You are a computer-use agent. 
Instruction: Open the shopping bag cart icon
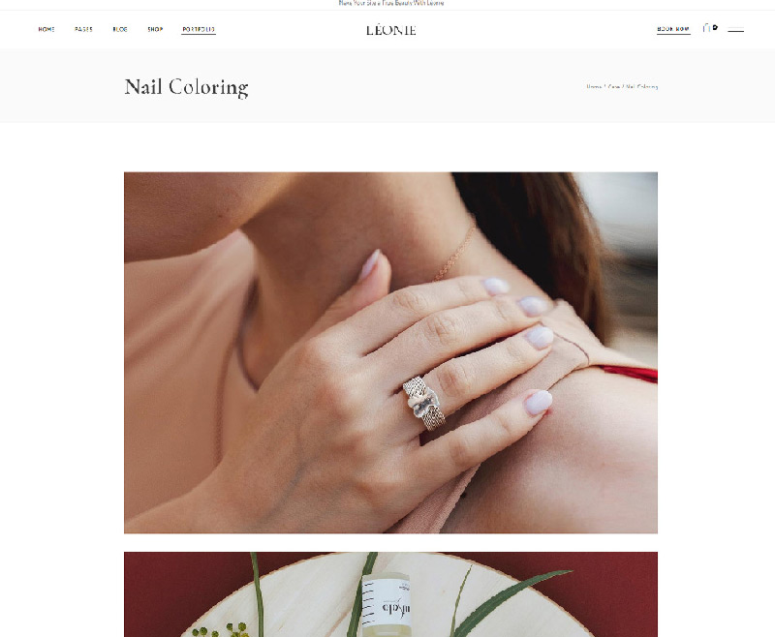coord(706,29)
